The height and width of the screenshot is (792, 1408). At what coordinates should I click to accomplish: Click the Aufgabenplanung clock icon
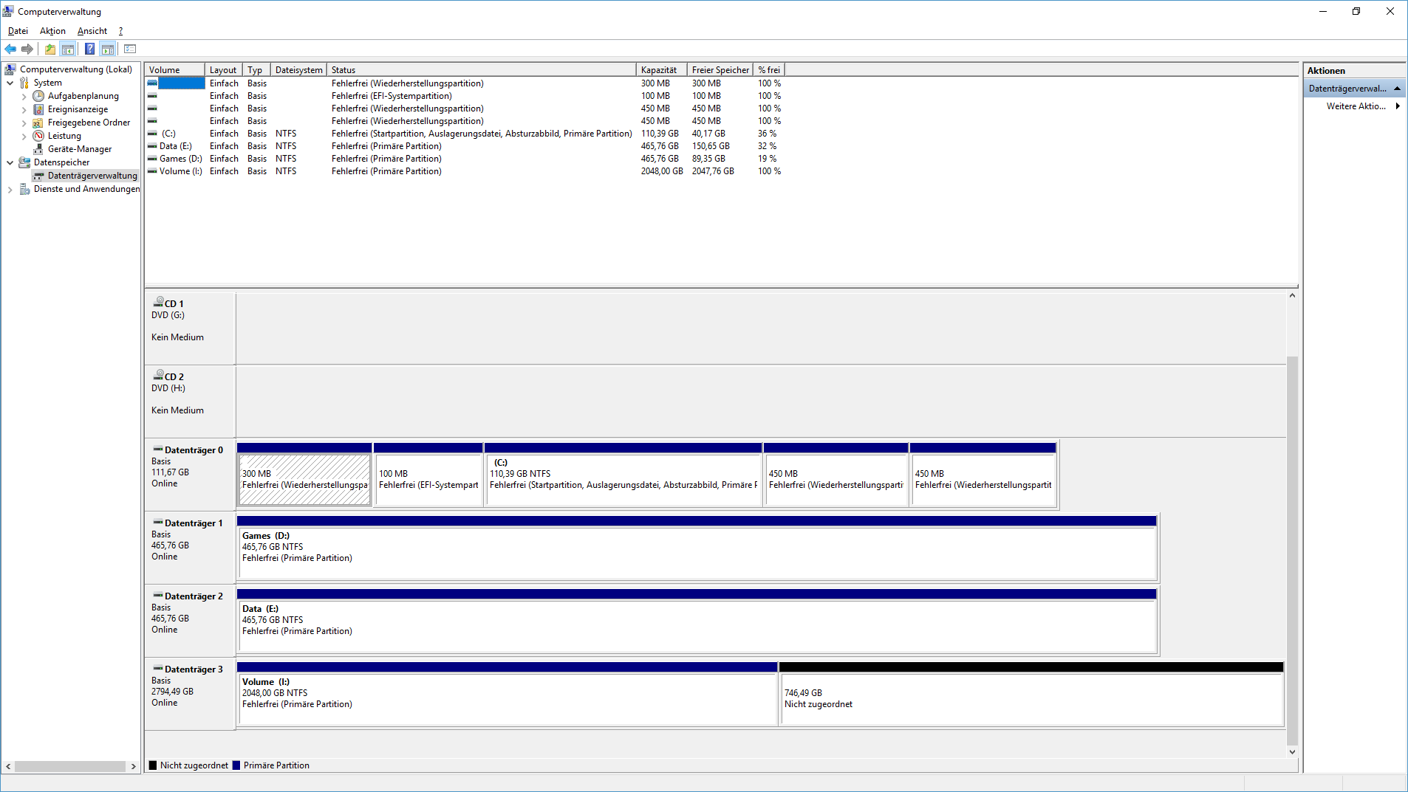(38, 96)
